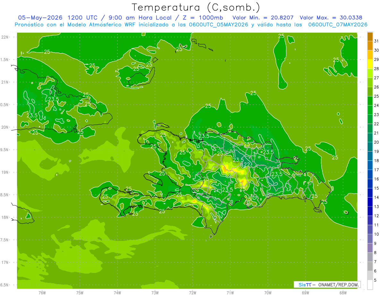Click the teal 19 legend swatch
Image resolution: width=385 pixels, height=297 pixels.
(x=370, y=147)
